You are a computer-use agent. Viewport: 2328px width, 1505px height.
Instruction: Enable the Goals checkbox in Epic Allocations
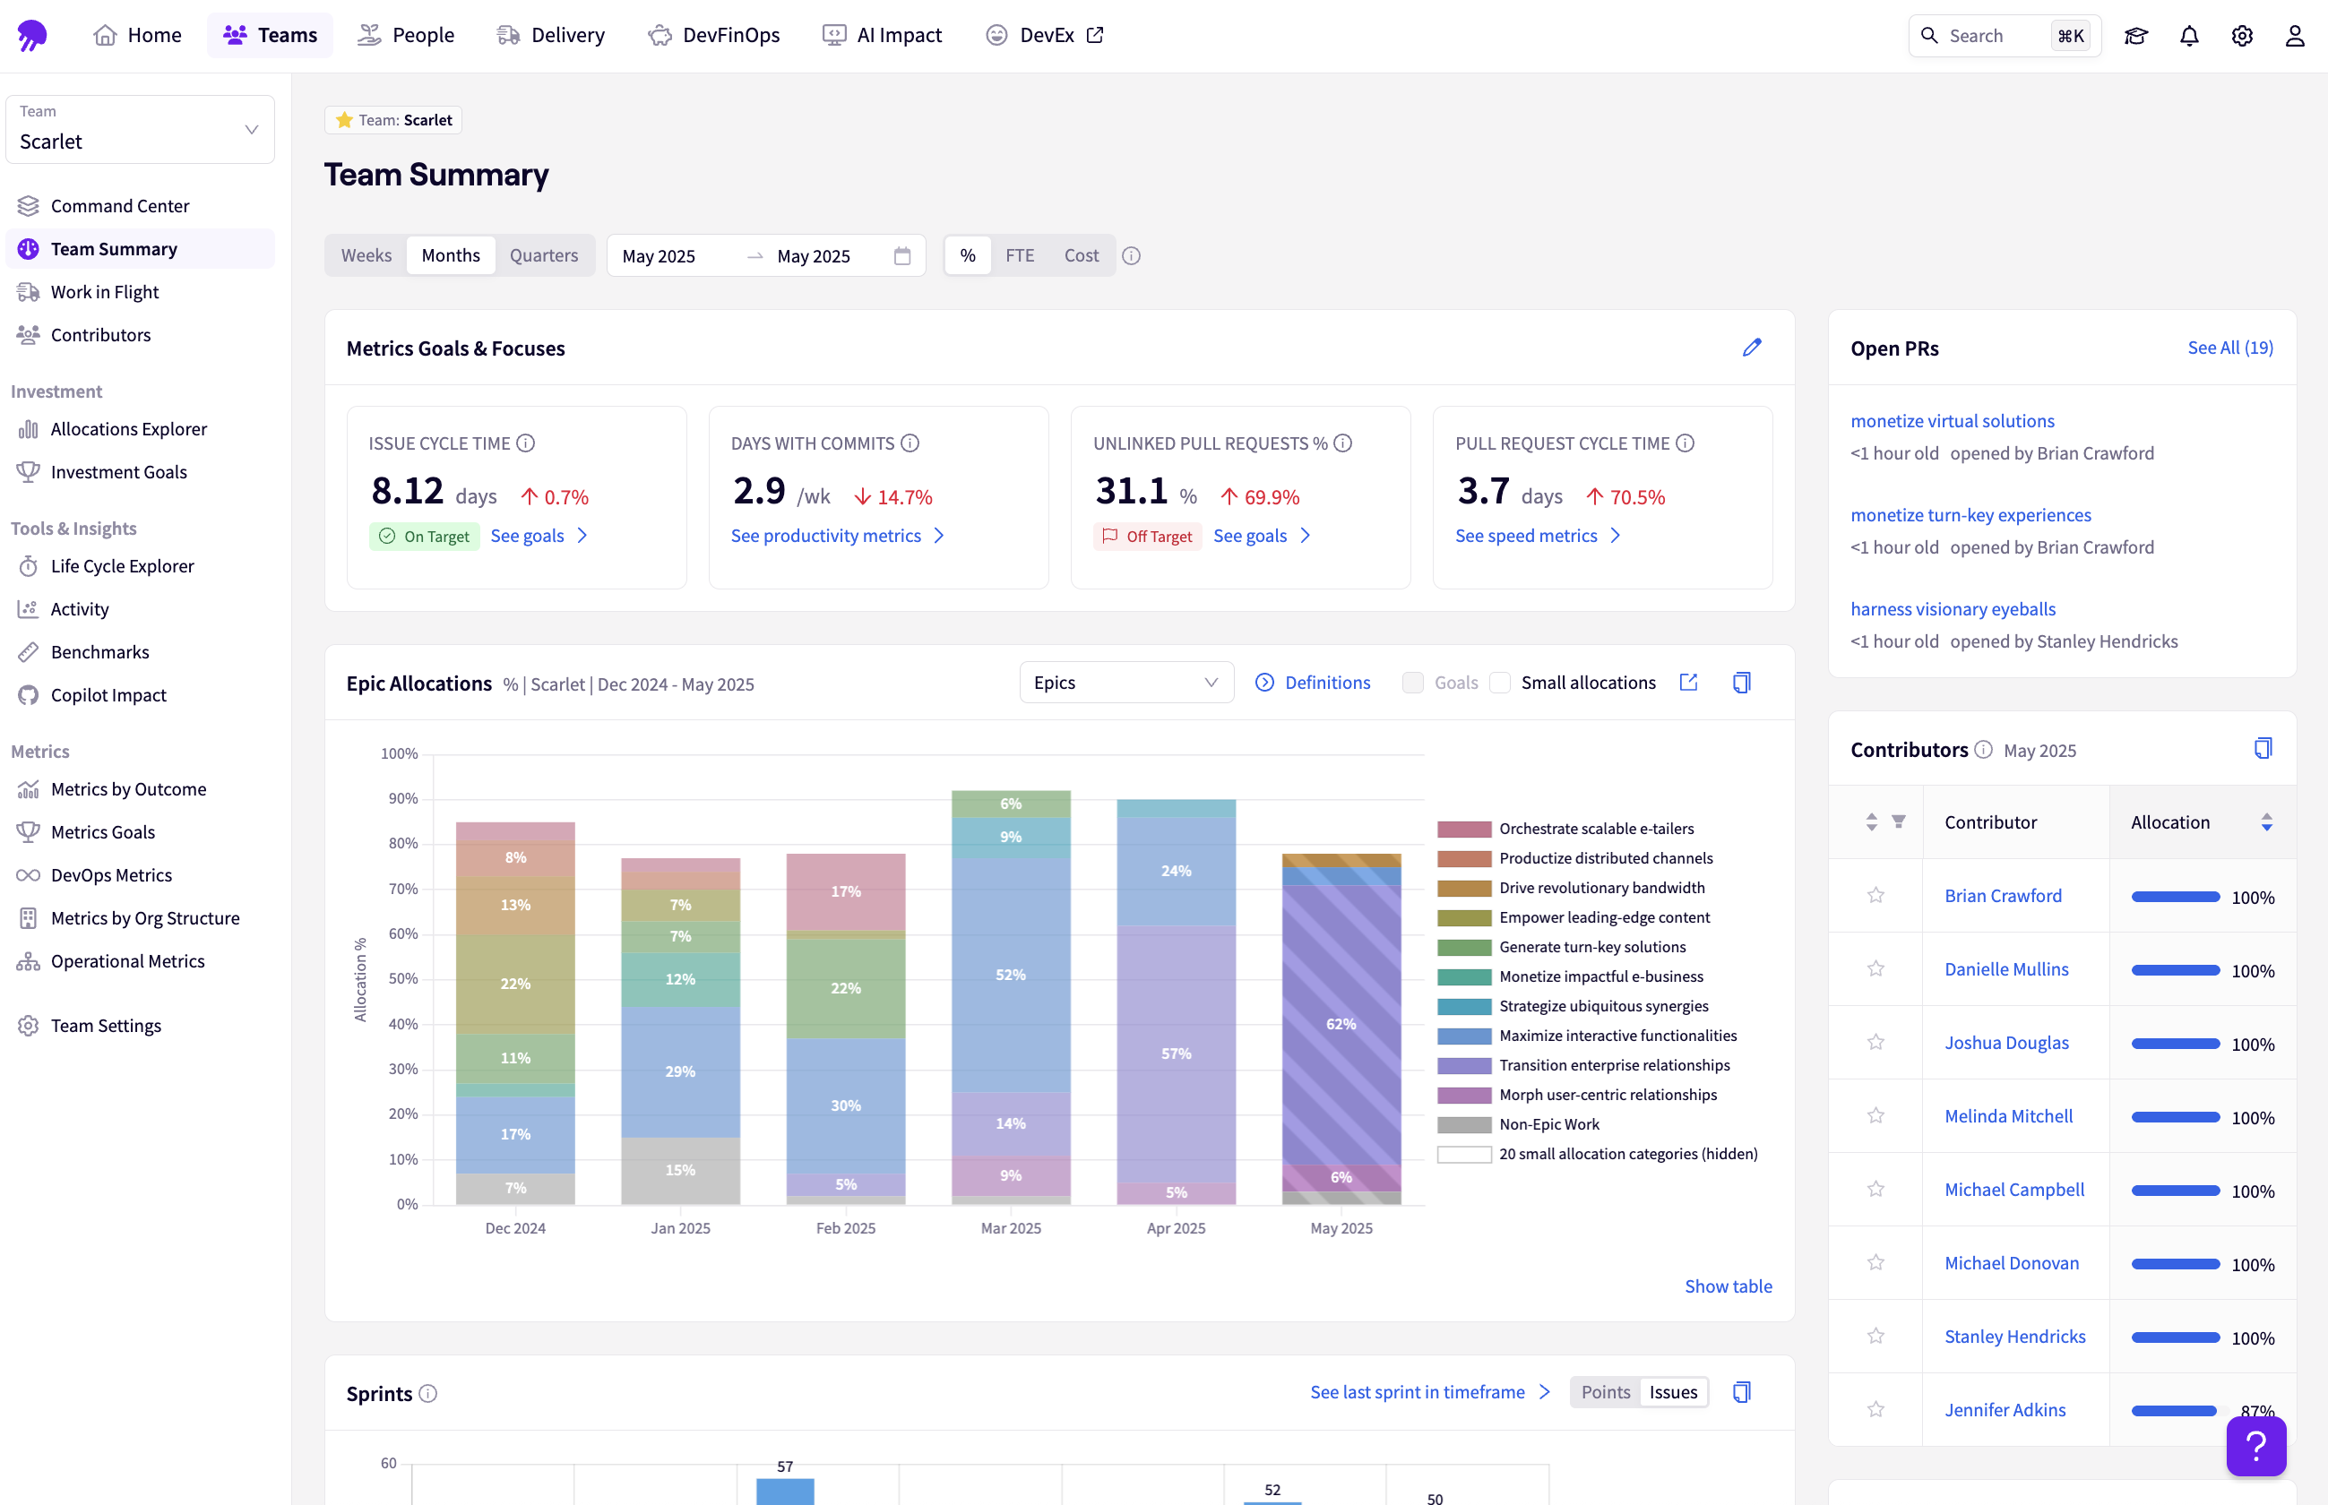(x=1413, y=682)
